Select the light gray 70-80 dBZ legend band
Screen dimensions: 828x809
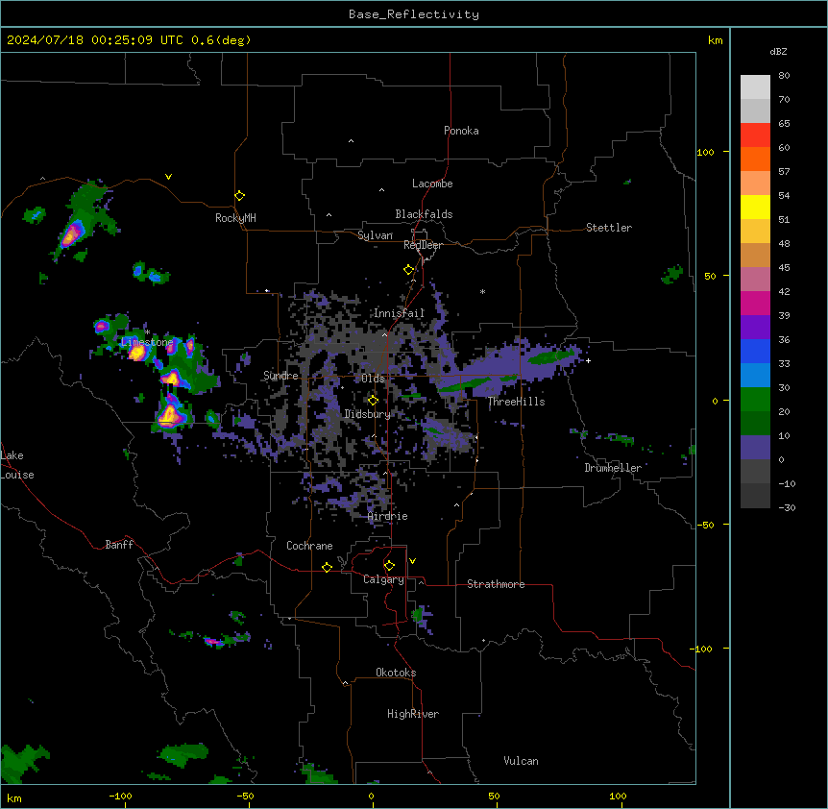(x=755, y=87)
